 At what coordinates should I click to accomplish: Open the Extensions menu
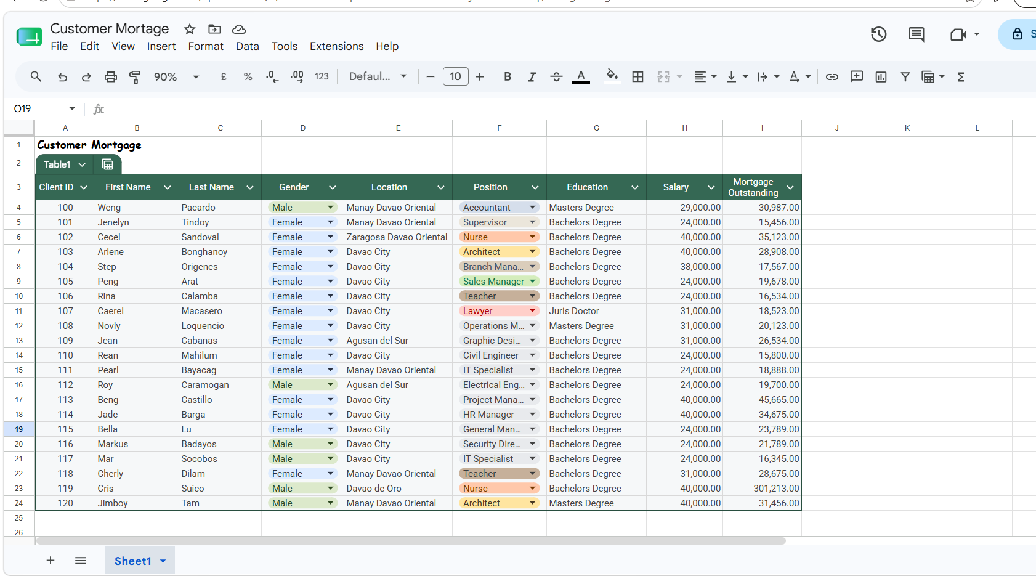(x=336, y=46)
